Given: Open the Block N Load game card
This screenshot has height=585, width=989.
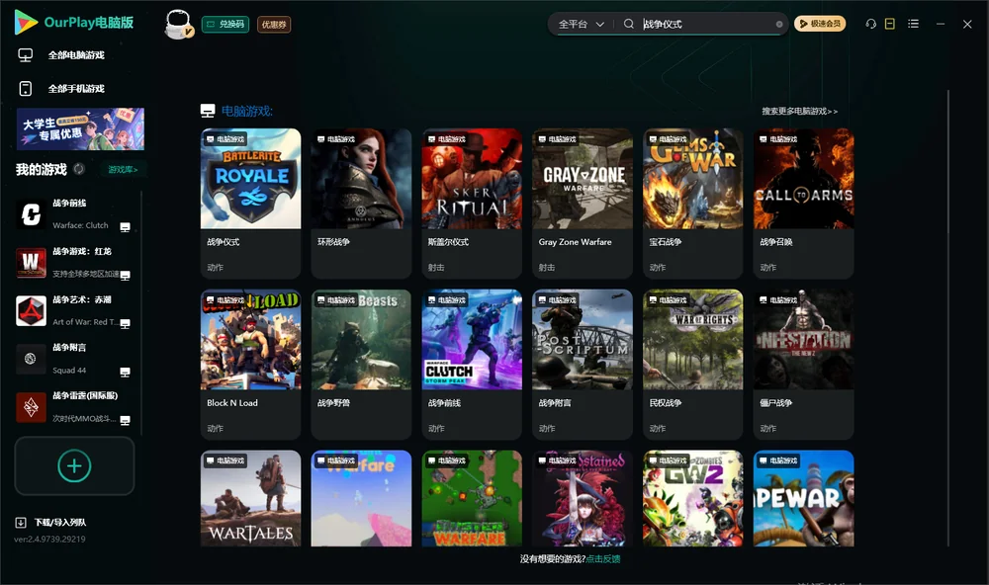Looking at the screenshot, I should [x=250, y=364].
